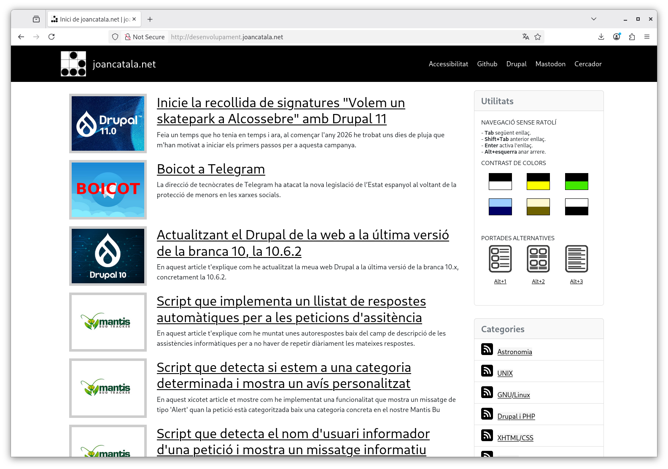Click the BOICOT Telegram thumbnail
The height and width of the screenshot is (469, 668).
108,190
